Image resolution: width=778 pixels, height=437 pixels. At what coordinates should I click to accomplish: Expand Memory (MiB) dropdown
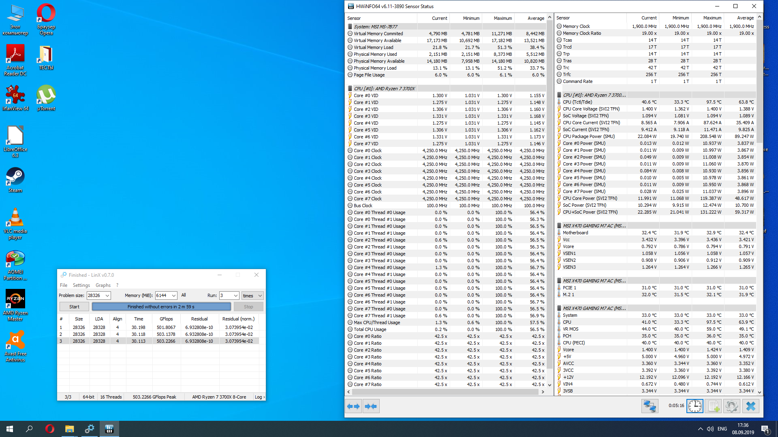174,296
